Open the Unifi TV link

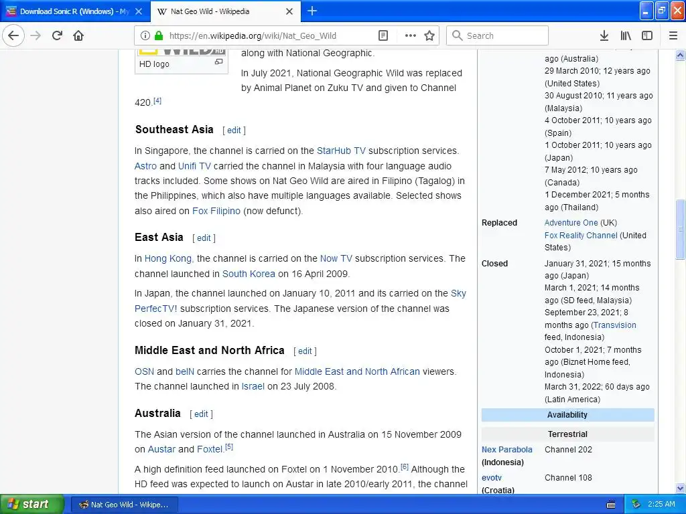[194, 166]
